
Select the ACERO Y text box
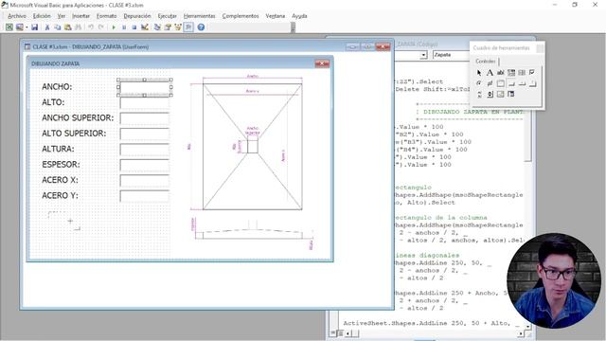(145, 196)
